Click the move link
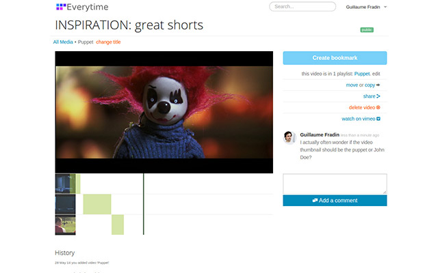The image size is (438, 273). coord(352,85)
